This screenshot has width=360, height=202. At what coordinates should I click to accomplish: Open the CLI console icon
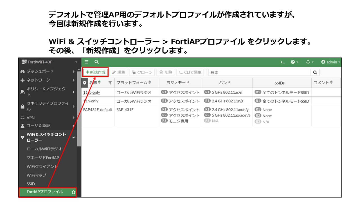[x=283, y=62]
